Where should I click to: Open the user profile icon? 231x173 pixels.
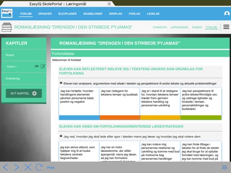227,13
